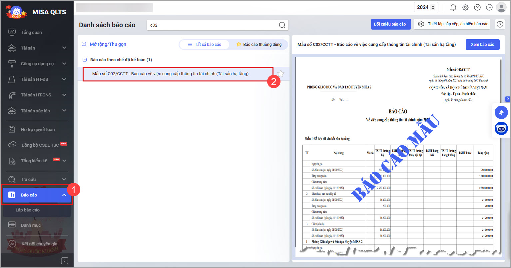Open the more options ellipsis icon

point(489,7)
